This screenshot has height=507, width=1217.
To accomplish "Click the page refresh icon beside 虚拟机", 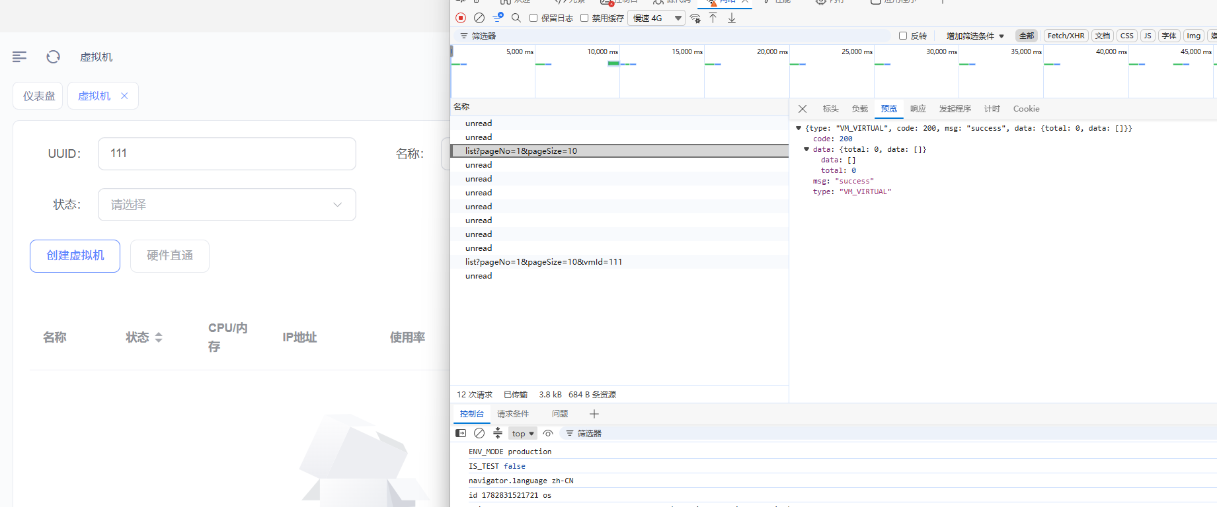I will (x=54, y=57).
